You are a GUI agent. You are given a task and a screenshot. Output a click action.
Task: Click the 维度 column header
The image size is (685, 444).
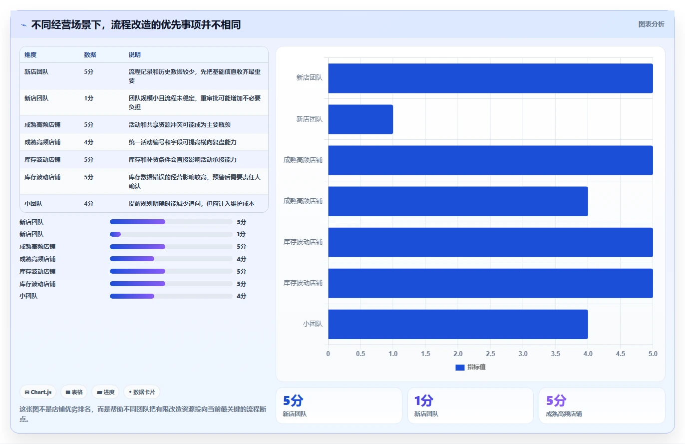30,54
